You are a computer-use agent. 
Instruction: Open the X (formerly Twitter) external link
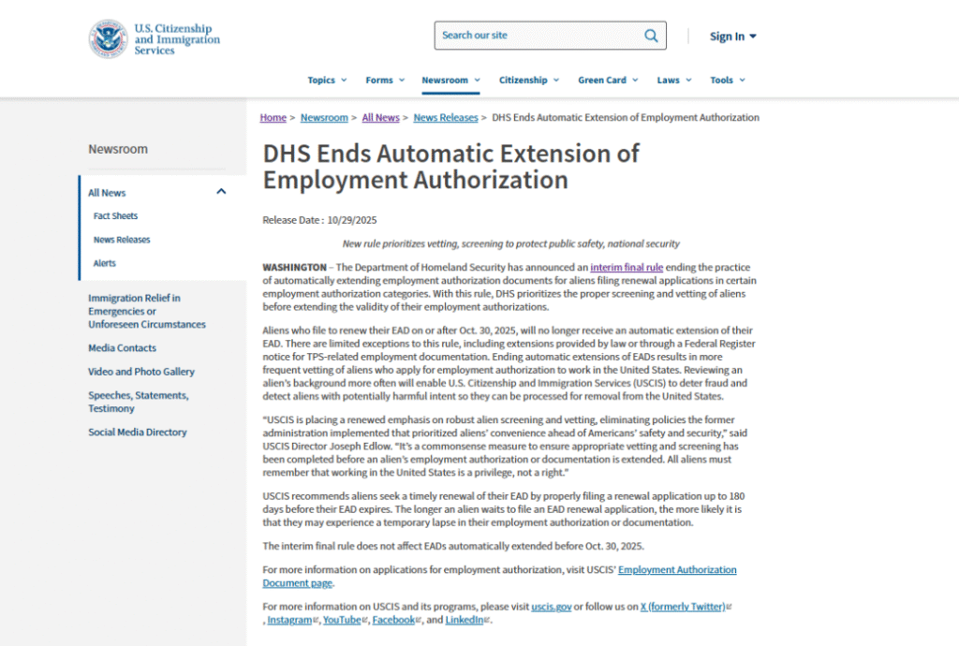(682, 607)
